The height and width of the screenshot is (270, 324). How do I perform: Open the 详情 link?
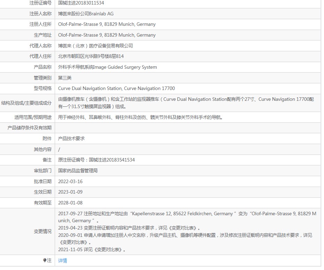(x=62, y=261)
